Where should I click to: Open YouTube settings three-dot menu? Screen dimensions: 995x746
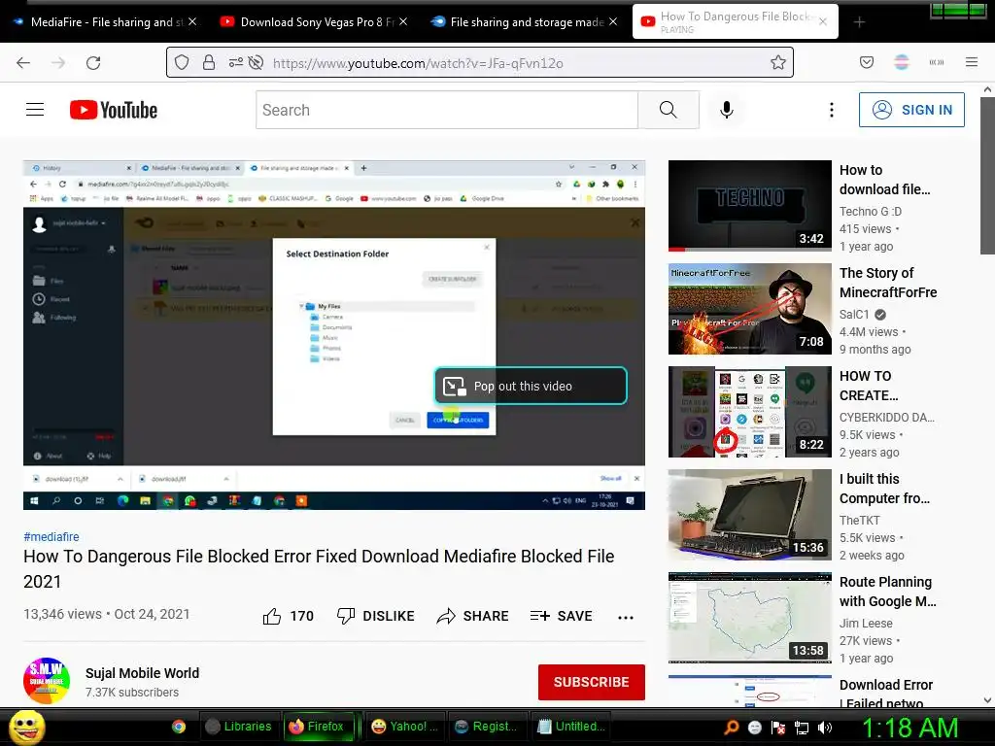pyautogui.click(x=832, y=110)
